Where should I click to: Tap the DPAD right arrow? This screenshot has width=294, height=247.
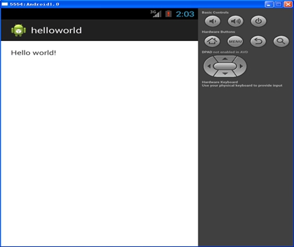[241, 66]
